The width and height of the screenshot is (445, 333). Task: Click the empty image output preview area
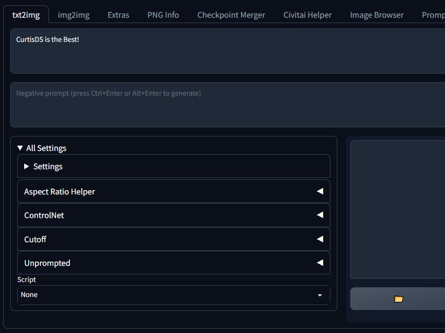click(398, 209)
